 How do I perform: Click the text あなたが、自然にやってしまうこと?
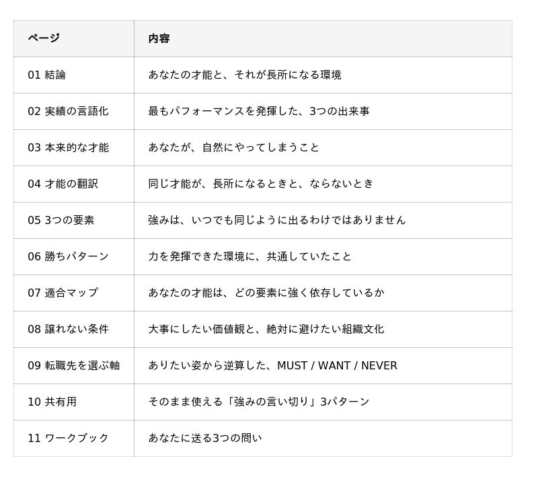pos(233,147)
